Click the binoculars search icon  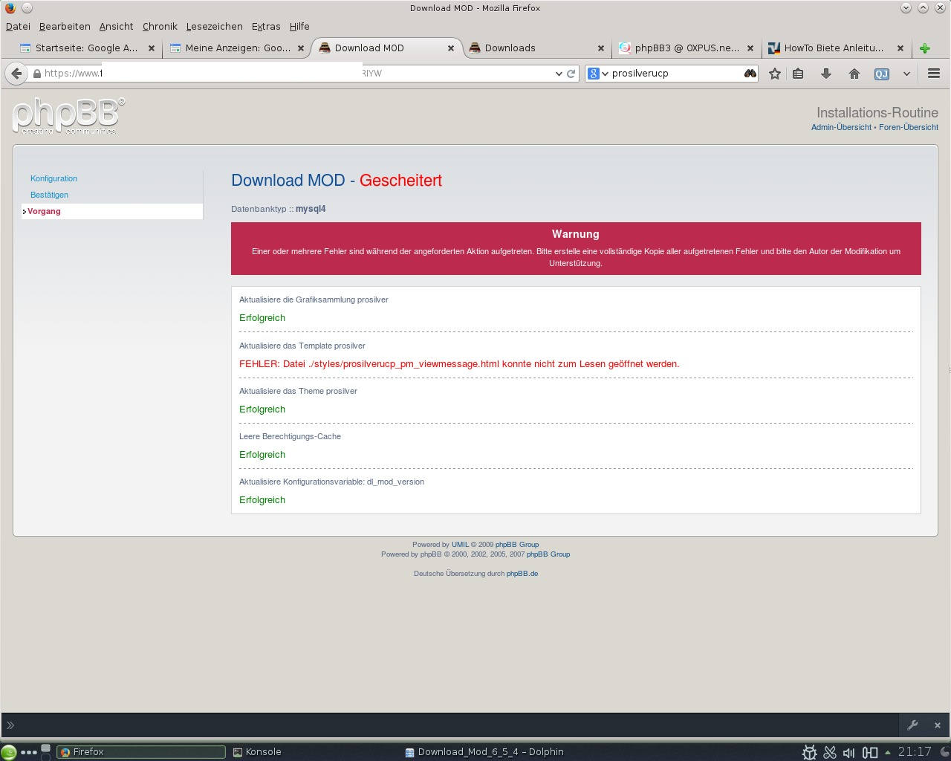coord(750,74)
